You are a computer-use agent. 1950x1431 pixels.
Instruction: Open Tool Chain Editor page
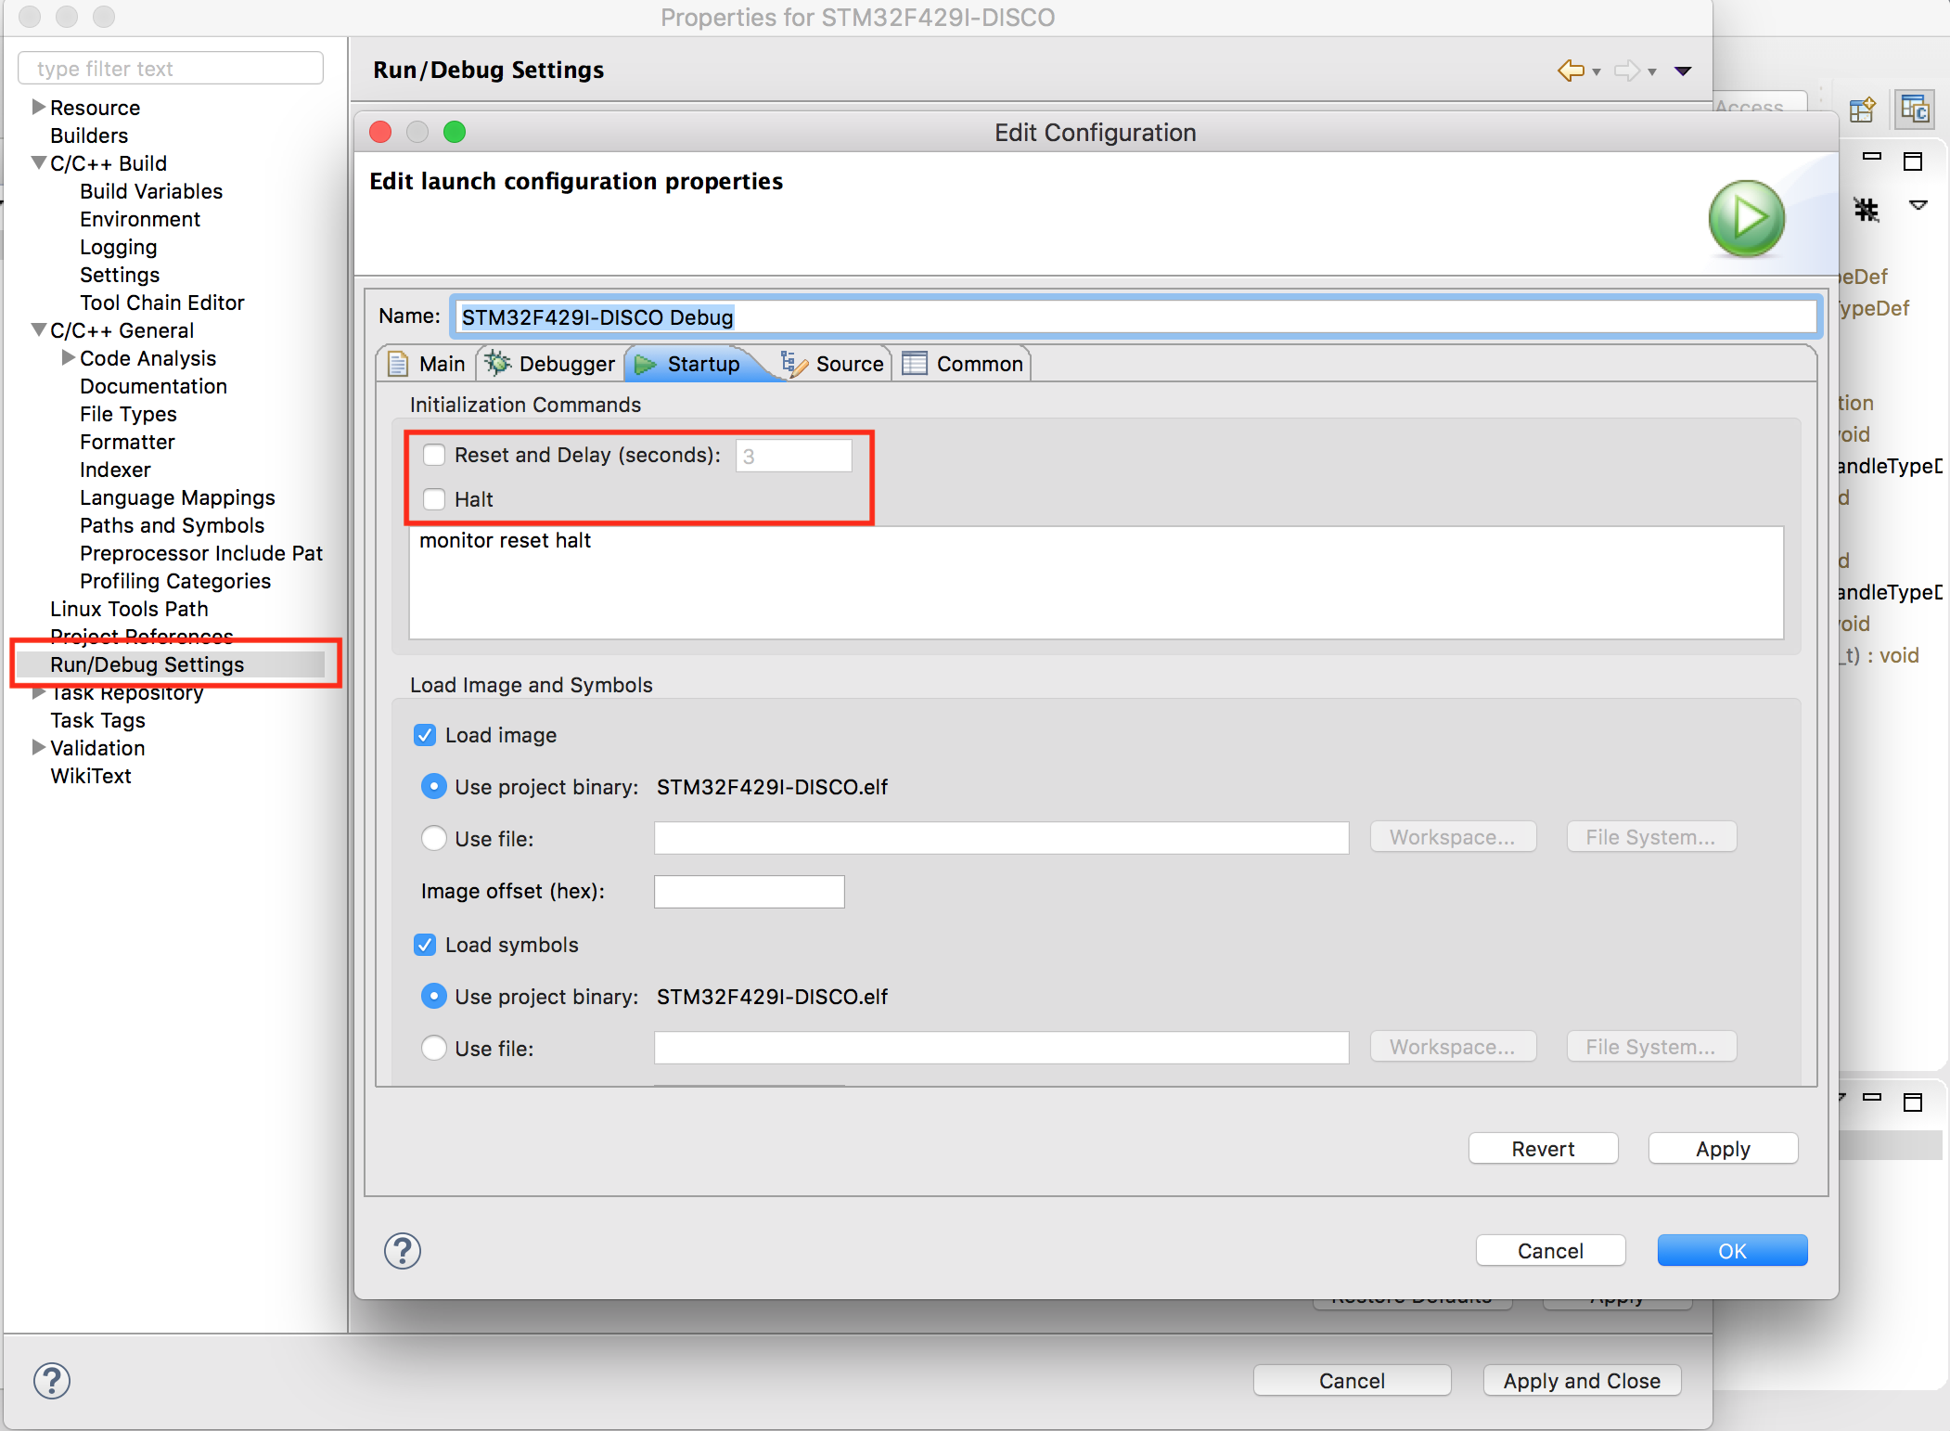tap(162, 303)
